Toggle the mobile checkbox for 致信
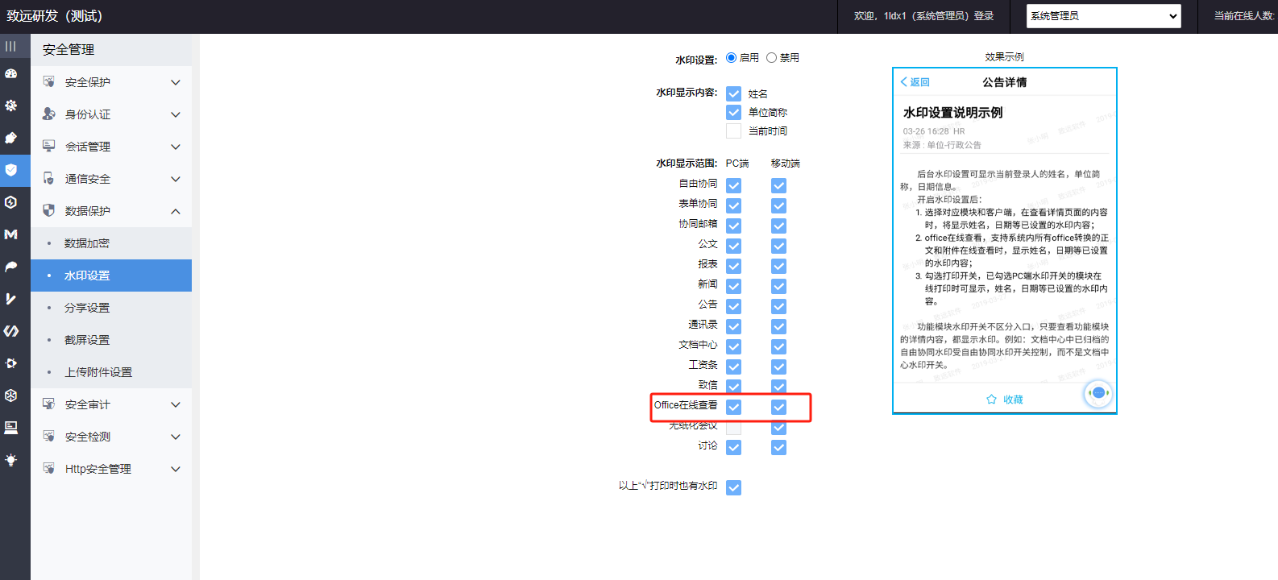The width and height of the screenshot is (1278, 580). pos(778,387)
